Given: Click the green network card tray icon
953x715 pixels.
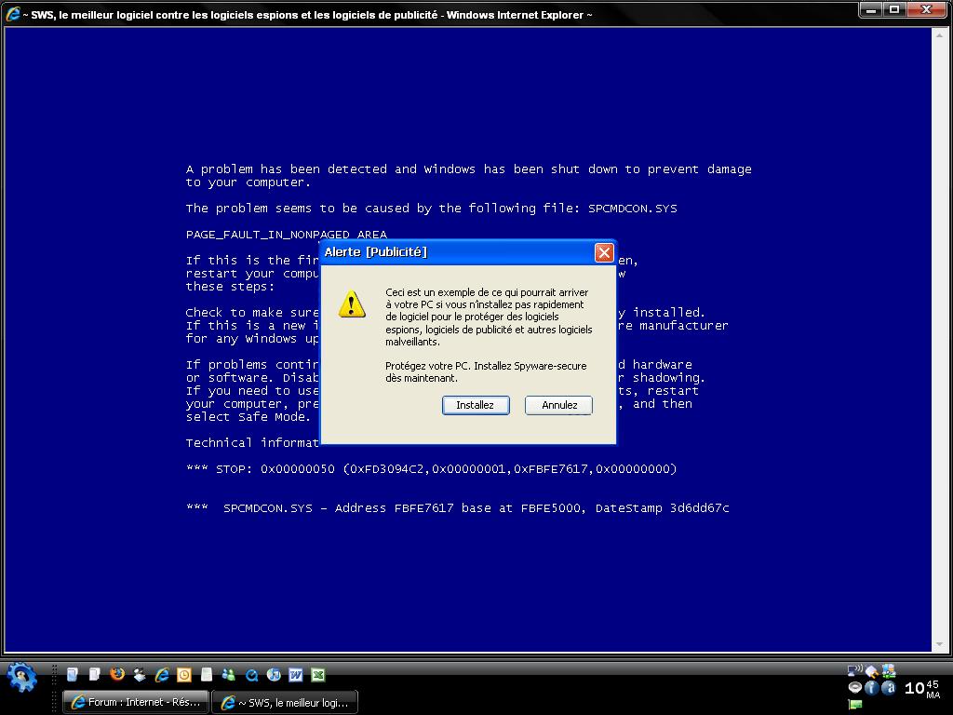Looking at the screenshot, I should 855,705.
